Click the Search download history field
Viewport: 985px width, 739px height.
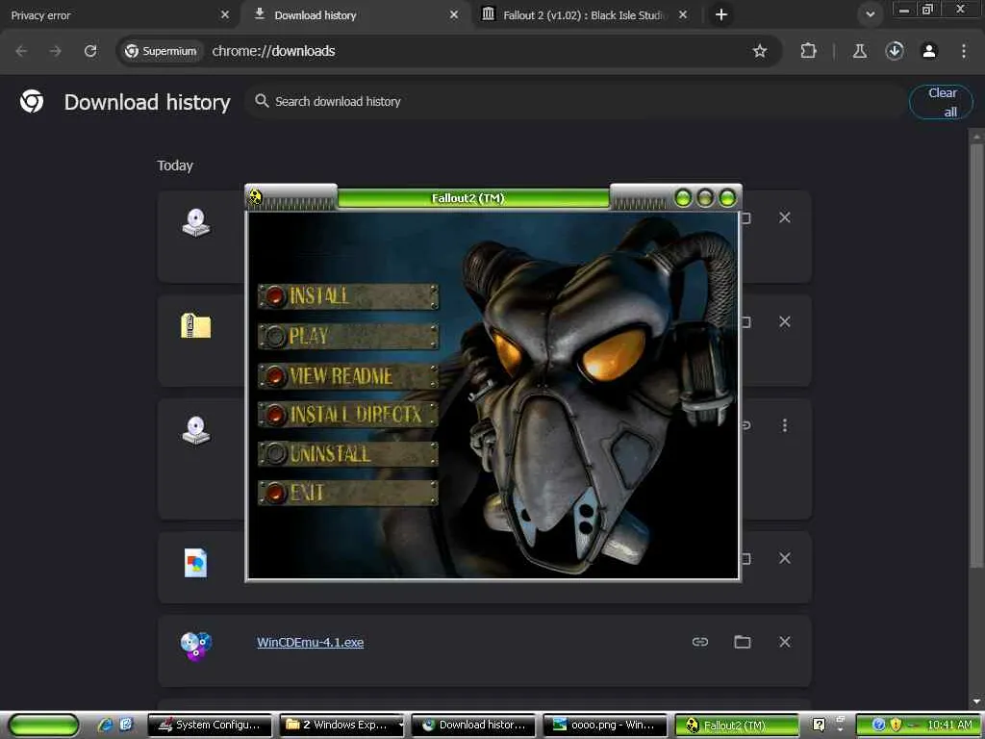pyautogui.click(x=575, y=101)
